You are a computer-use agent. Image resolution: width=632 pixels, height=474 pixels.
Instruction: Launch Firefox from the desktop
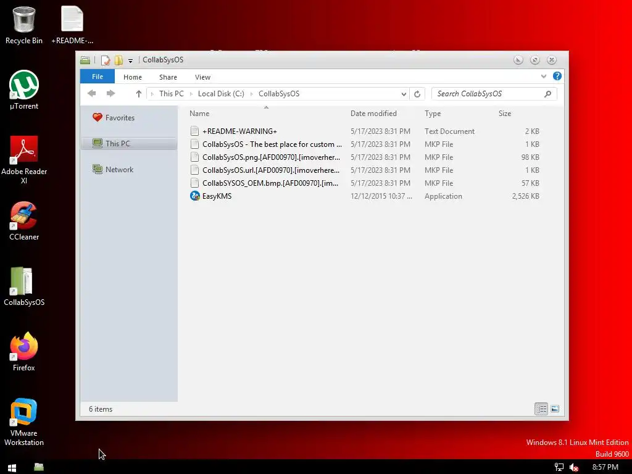tap(24, 351)
